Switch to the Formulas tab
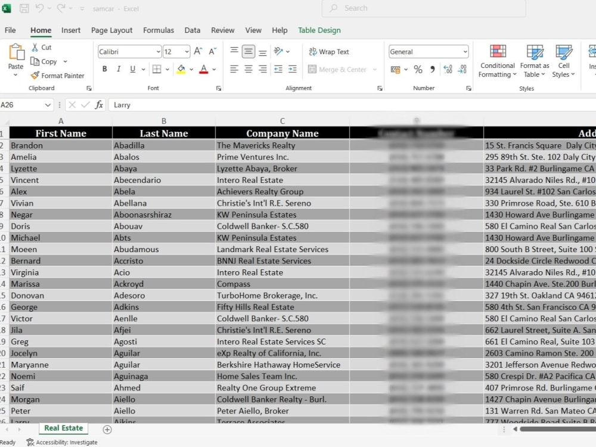The width and height of the screenshot is (596, 447). [x=159, y=30]
